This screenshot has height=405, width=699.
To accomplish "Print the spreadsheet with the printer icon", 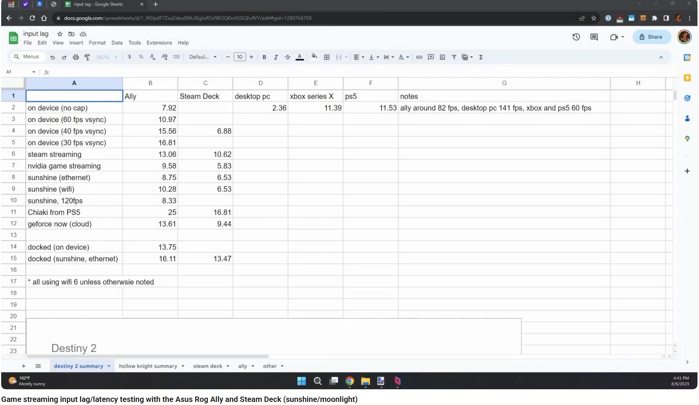I will click(x=76, y=57).
